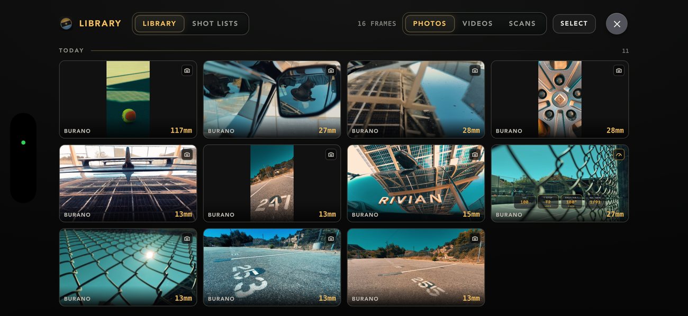Click the T2 T-stop overlay value
Viewport: 688px width, 316px height.
(x=548, y=202)
